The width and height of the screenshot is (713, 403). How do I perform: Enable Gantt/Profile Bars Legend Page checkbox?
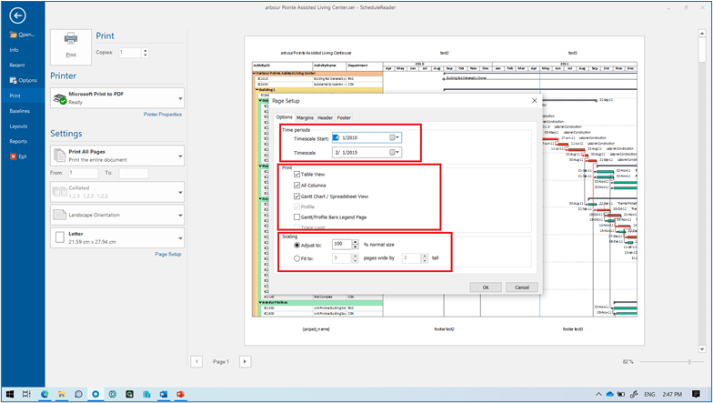(297, 217)
